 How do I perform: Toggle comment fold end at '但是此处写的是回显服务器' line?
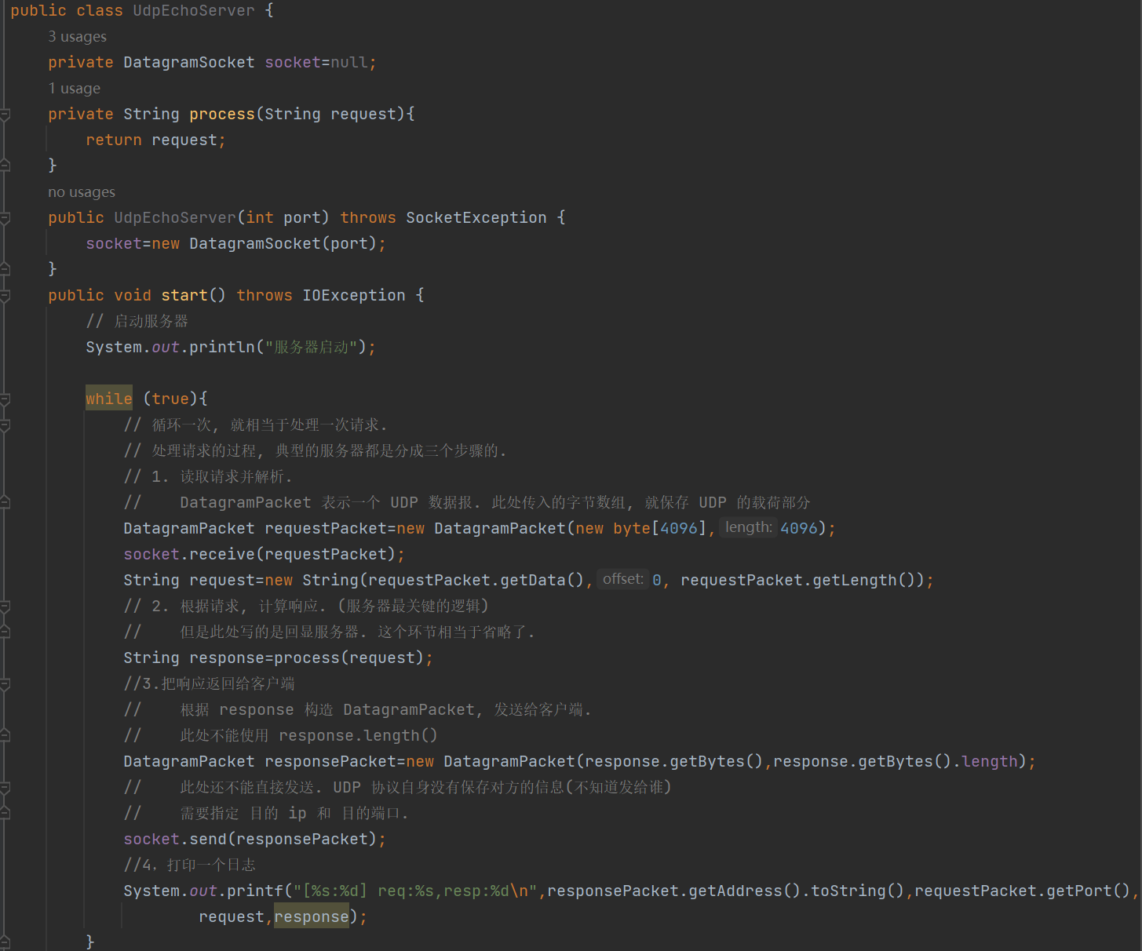(x=5, y=632)
